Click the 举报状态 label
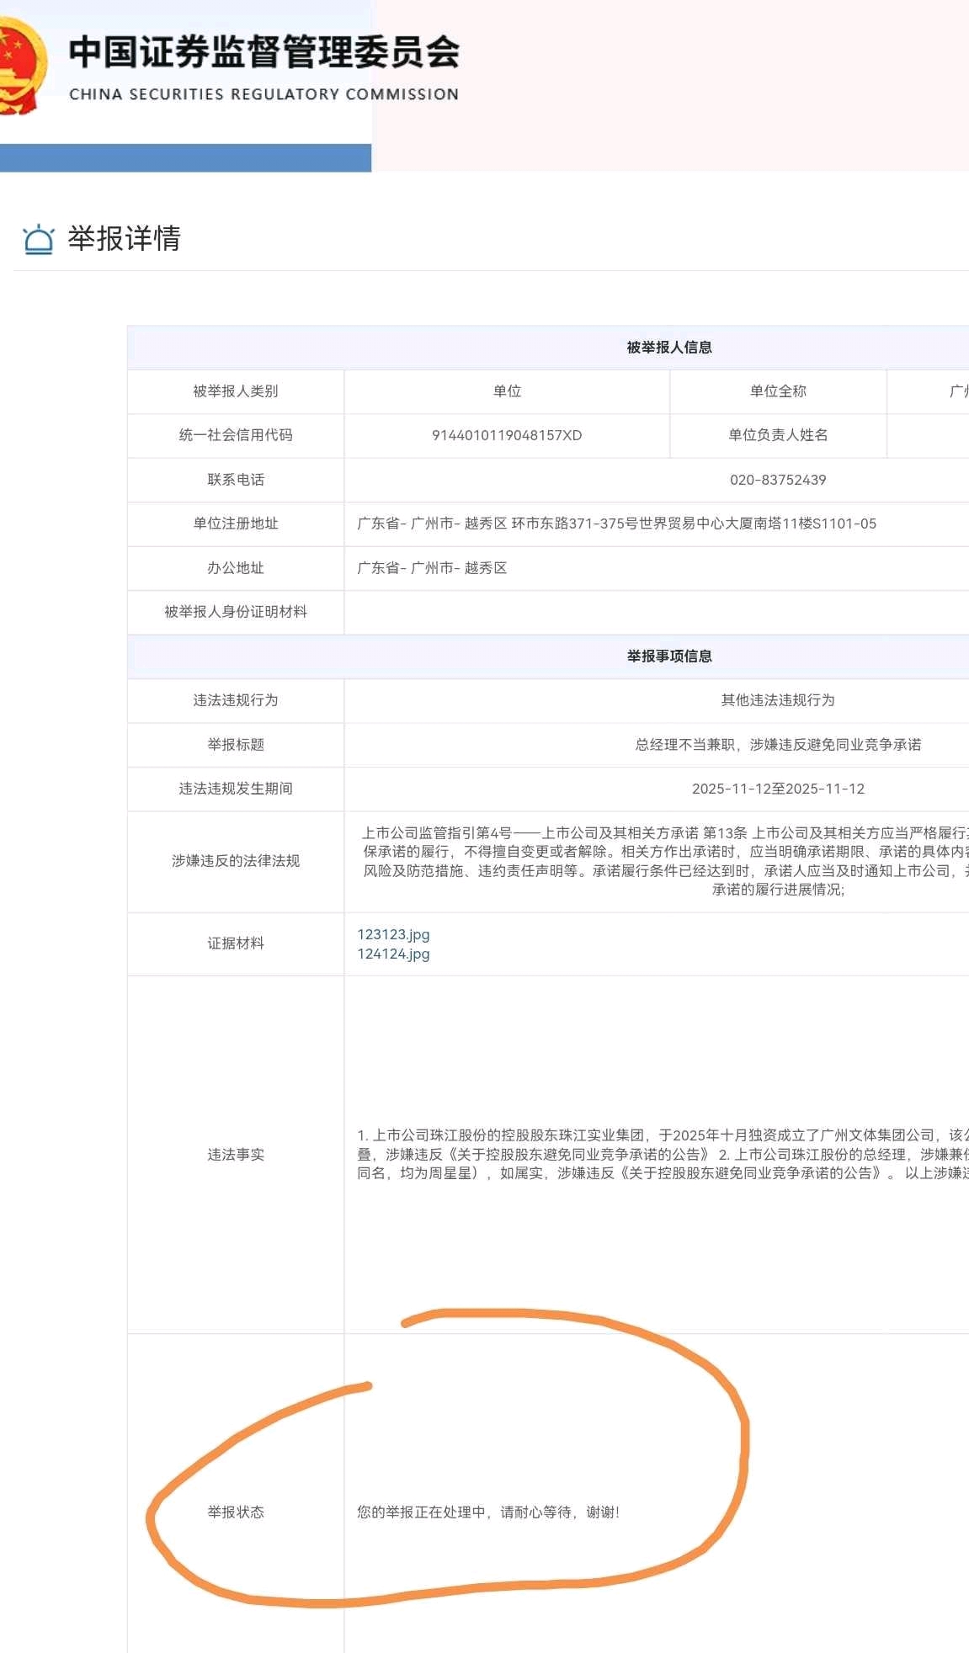Screen dimensions: 969x1653 tap(236, 1512)
